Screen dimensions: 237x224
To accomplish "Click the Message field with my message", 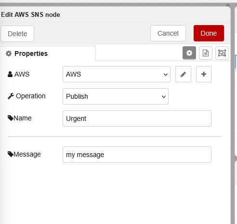I will (x=137, y=155).
